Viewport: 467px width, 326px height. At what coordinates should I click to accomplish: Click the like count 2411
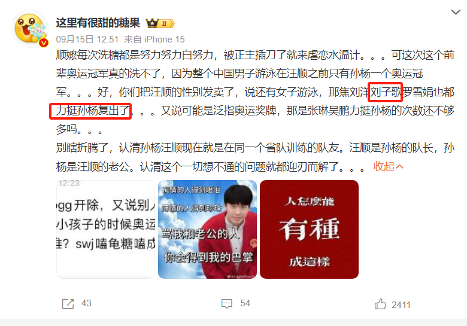[x=401, y=305]
